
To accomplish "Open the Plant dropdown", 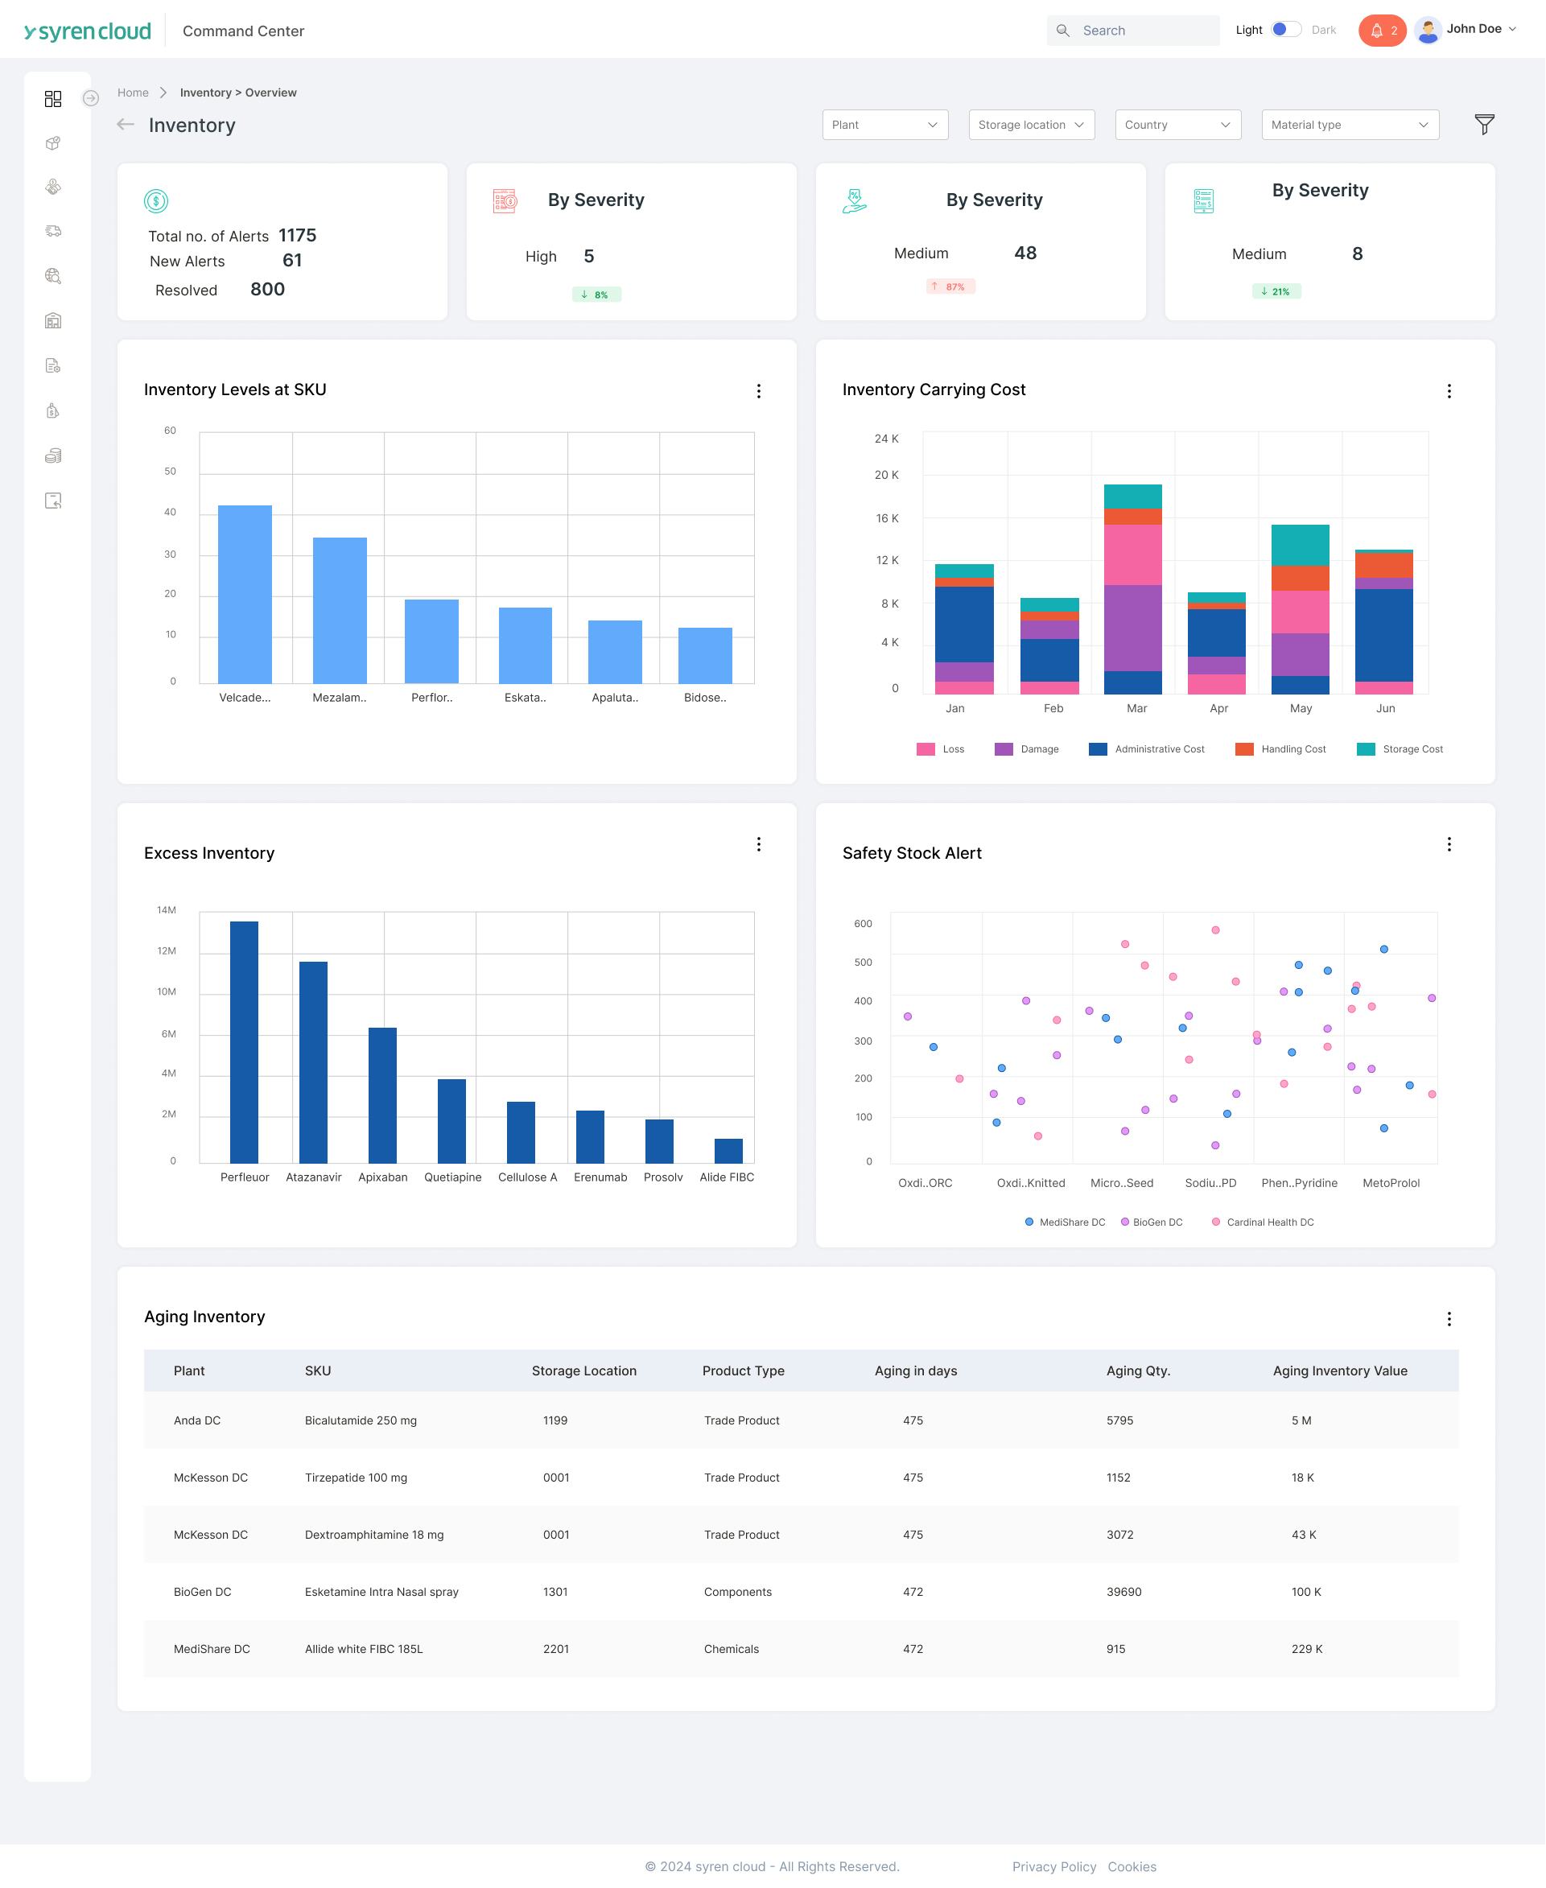I will [884, 125].
